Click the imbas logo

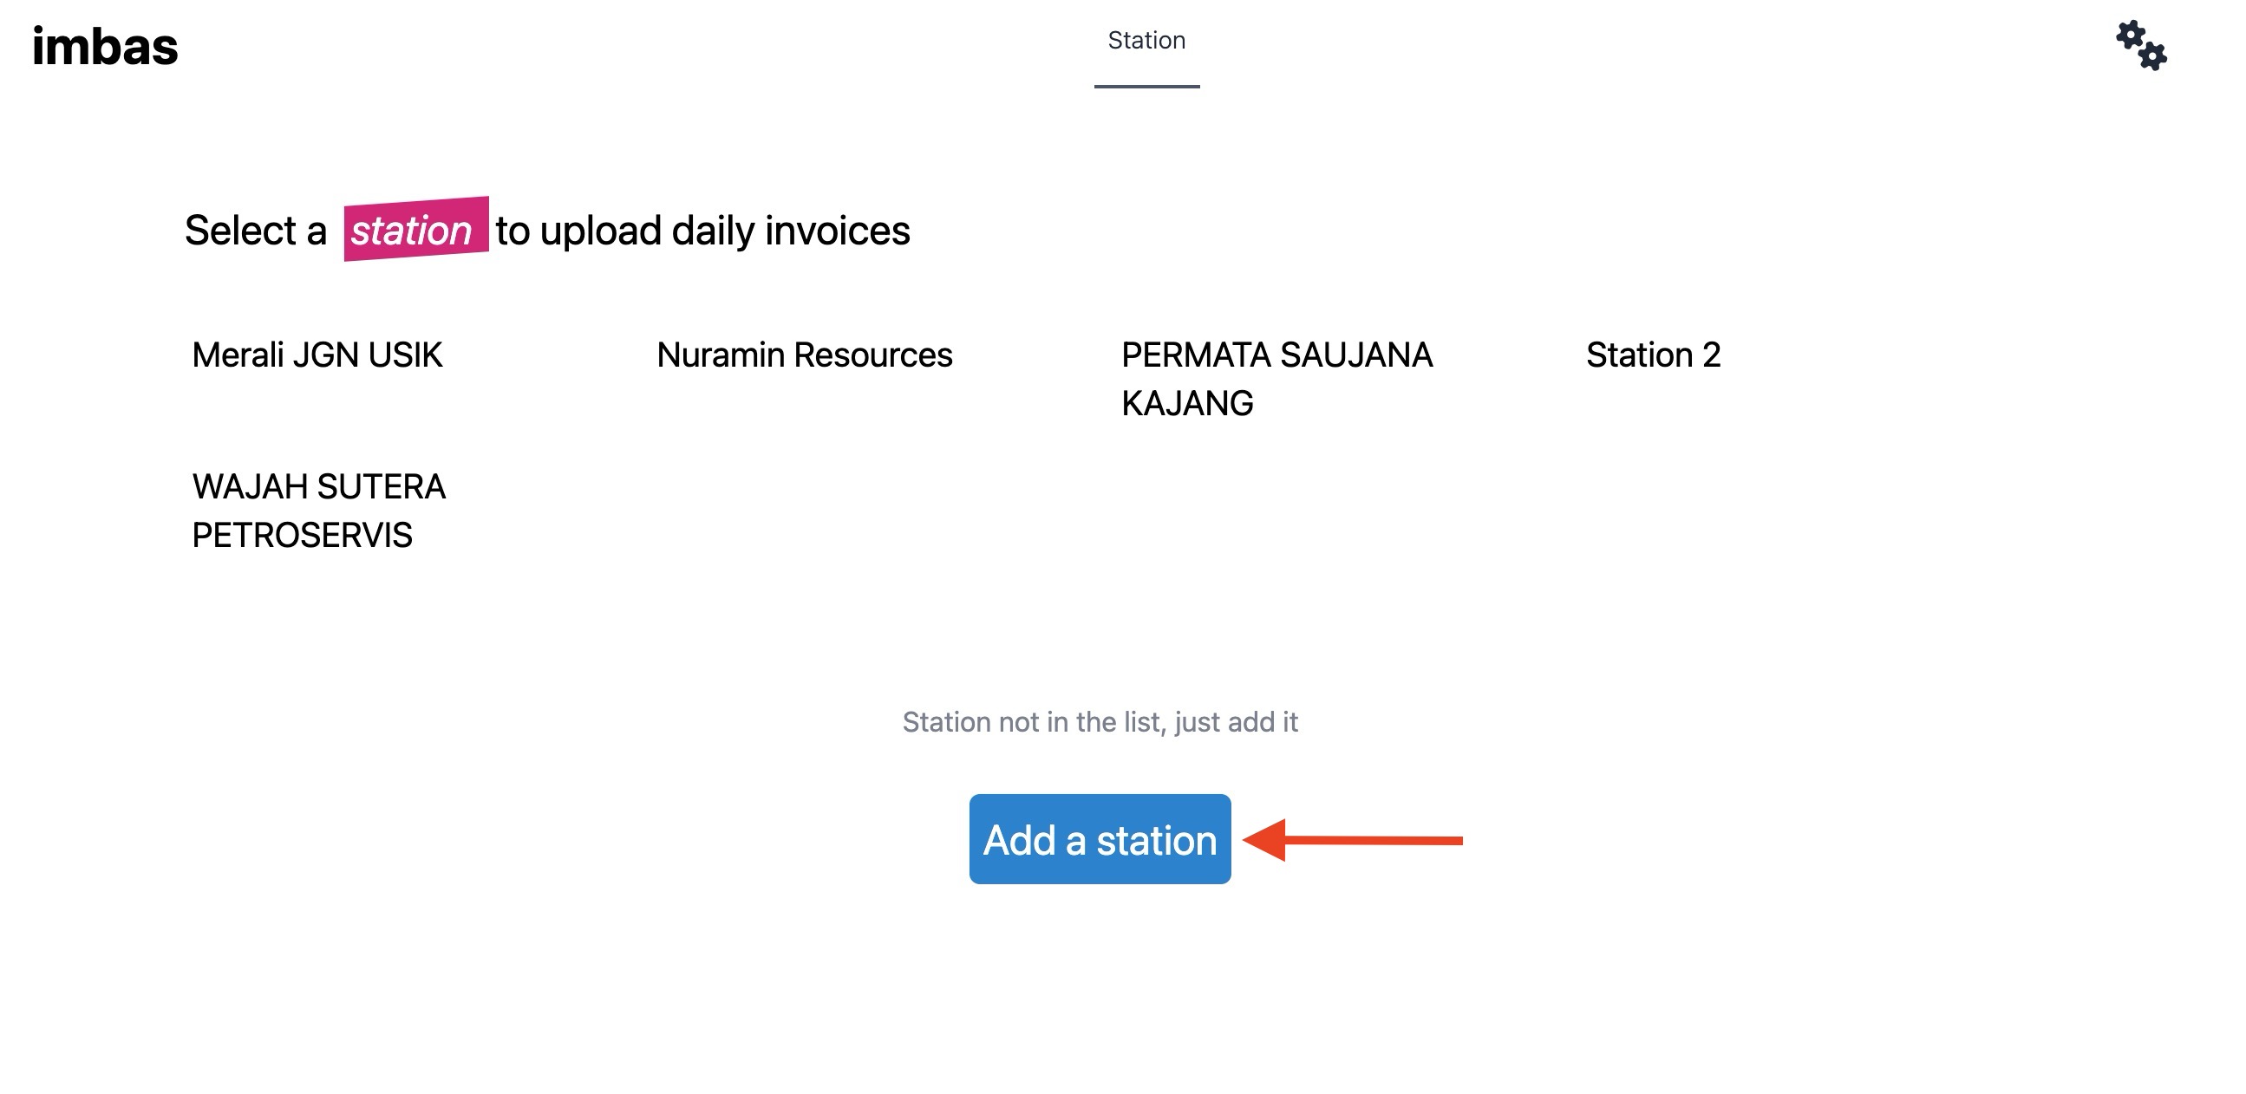tap(105, 46)
